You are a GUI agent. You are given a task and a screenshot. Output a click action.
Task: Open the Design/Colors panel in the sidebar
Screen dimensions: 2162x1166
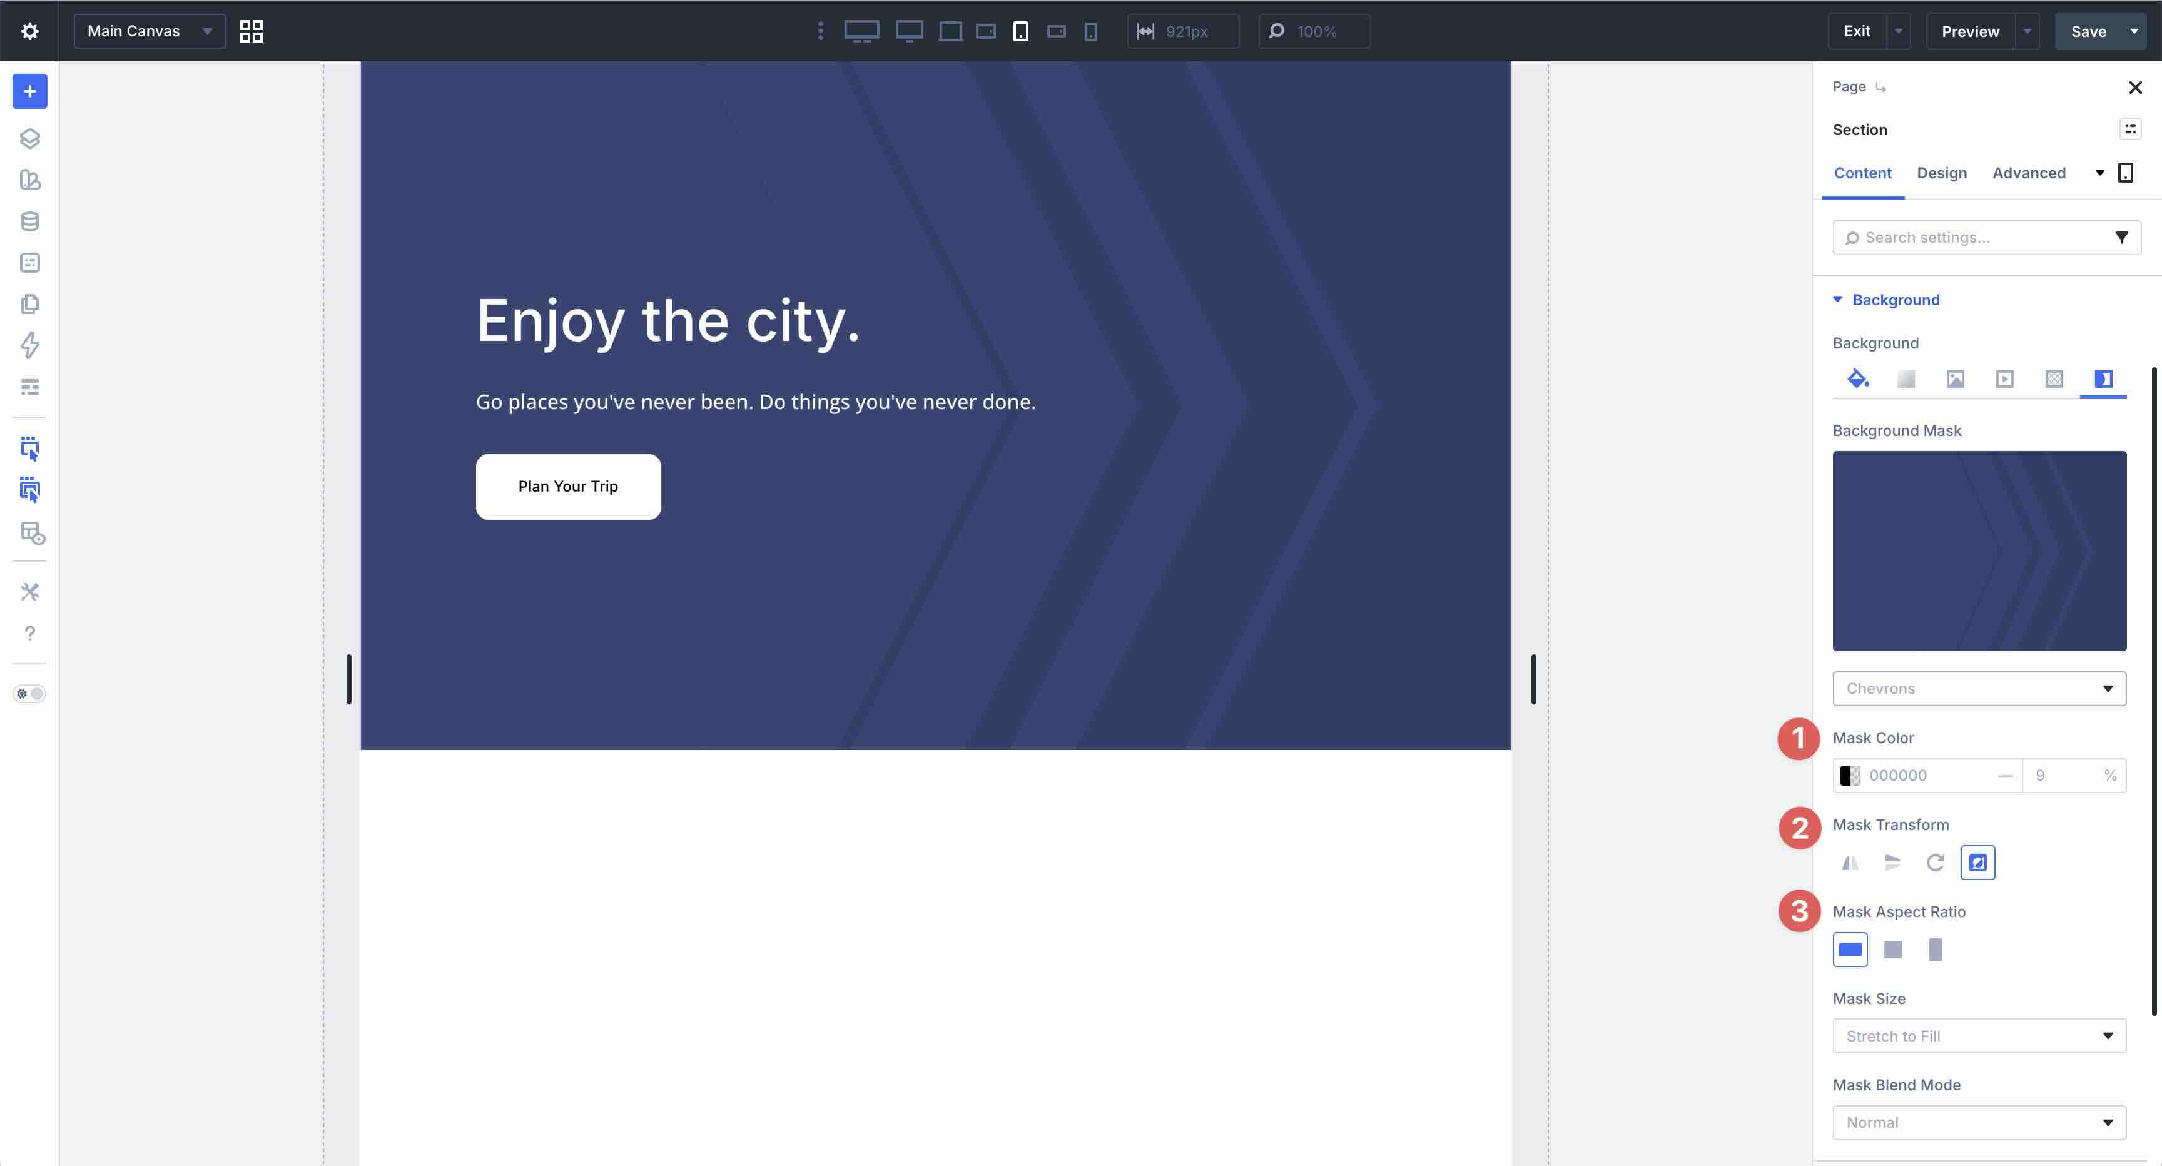coord(30,180)
